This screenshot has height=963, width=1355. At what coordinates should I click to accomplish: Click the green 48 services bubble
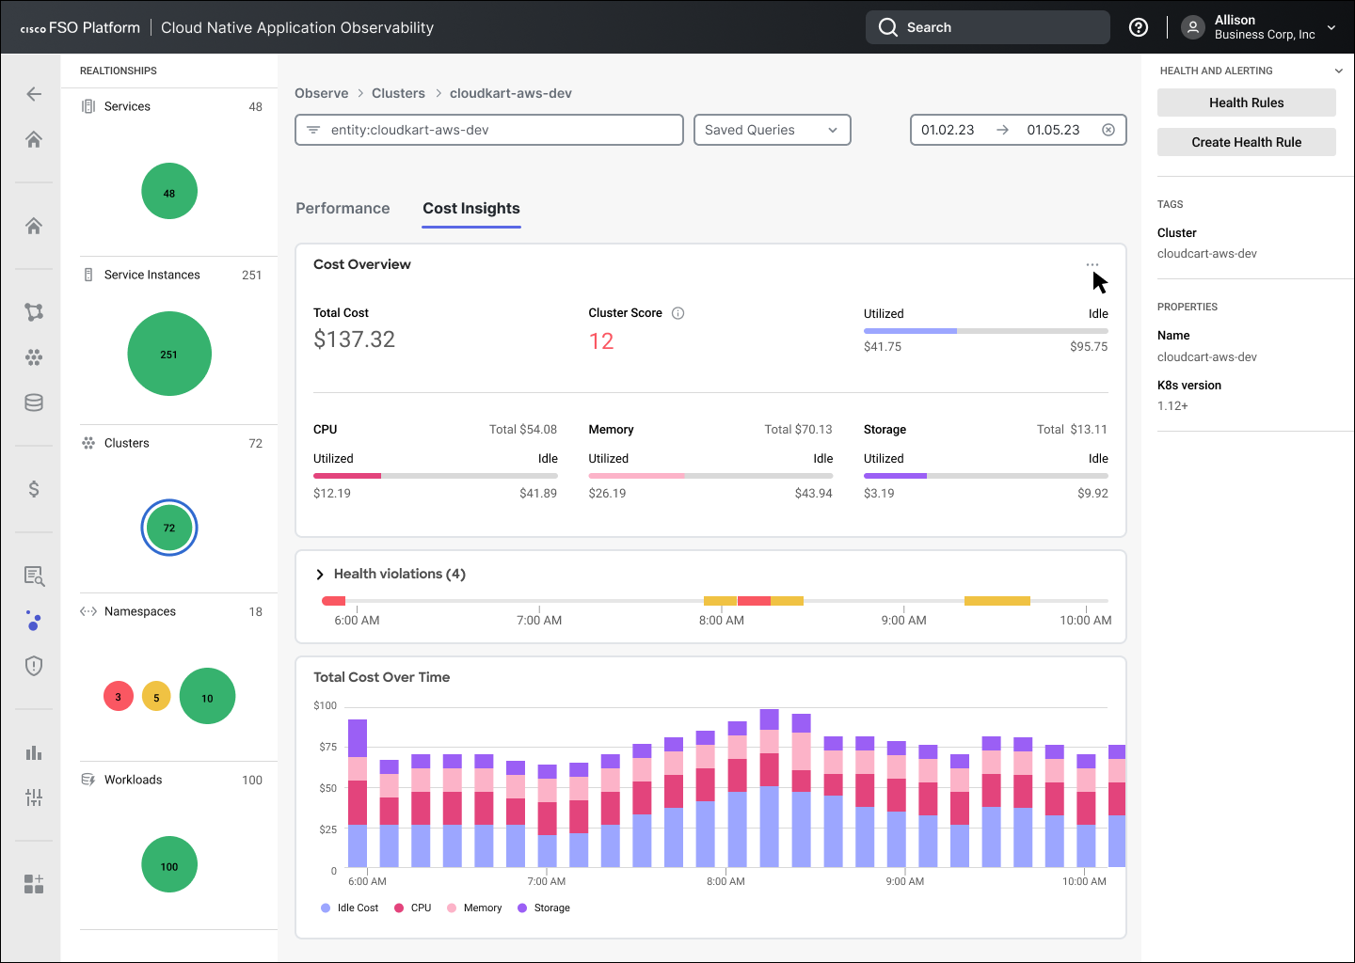(169, 191)
